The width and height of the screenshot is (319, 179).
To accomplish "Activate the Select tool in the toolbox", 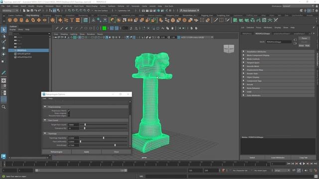I will pos(3,30).
